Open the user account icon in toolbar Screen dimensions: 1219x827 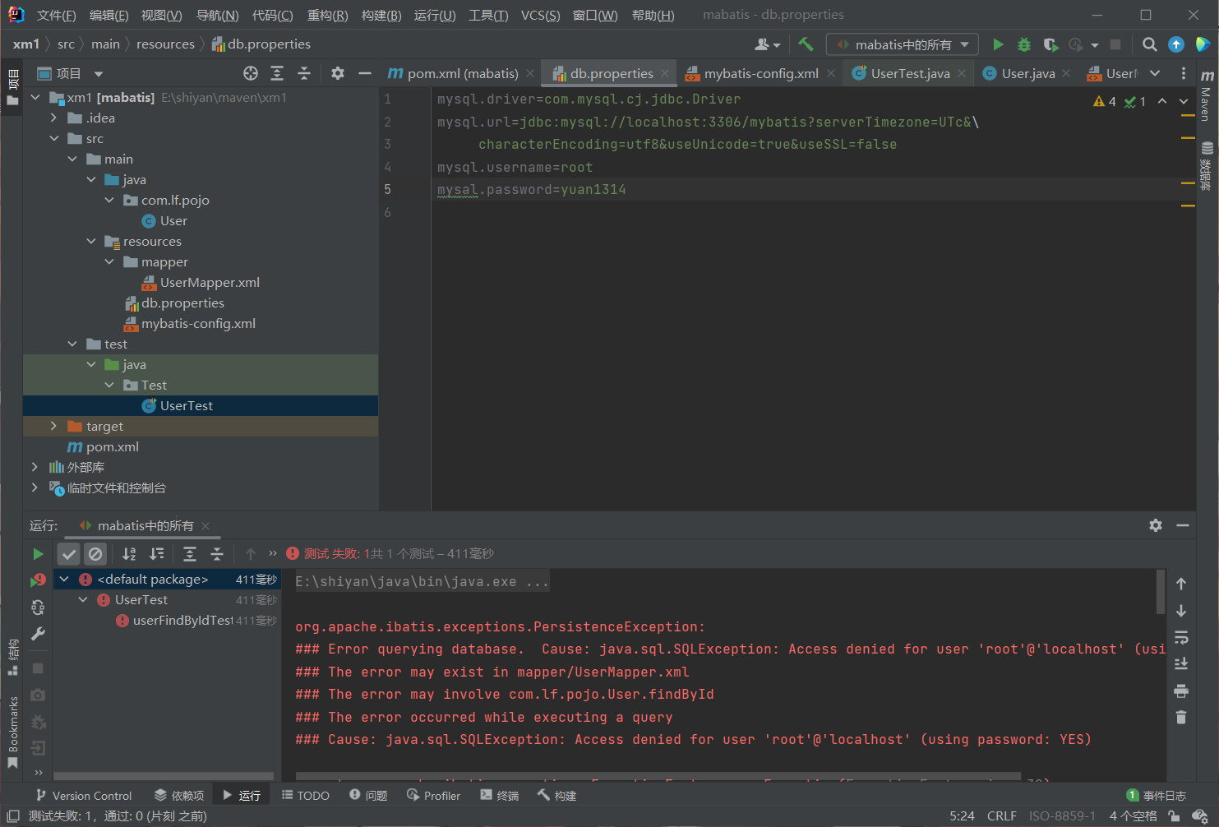767,44
